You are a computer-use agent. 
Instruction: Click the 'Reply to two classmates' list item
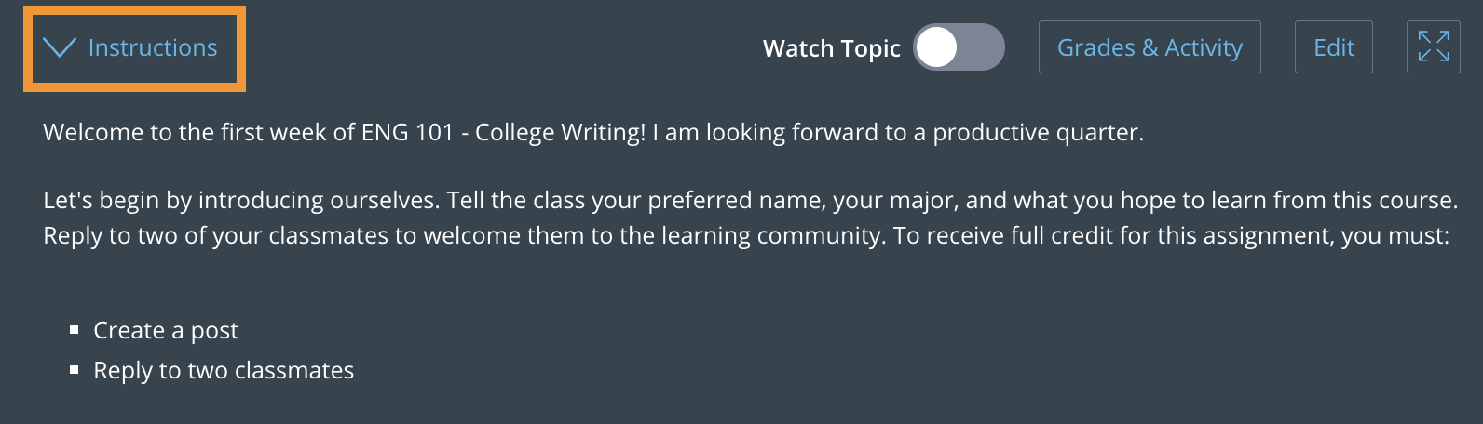pyautogui.click(x=224, y=371)
